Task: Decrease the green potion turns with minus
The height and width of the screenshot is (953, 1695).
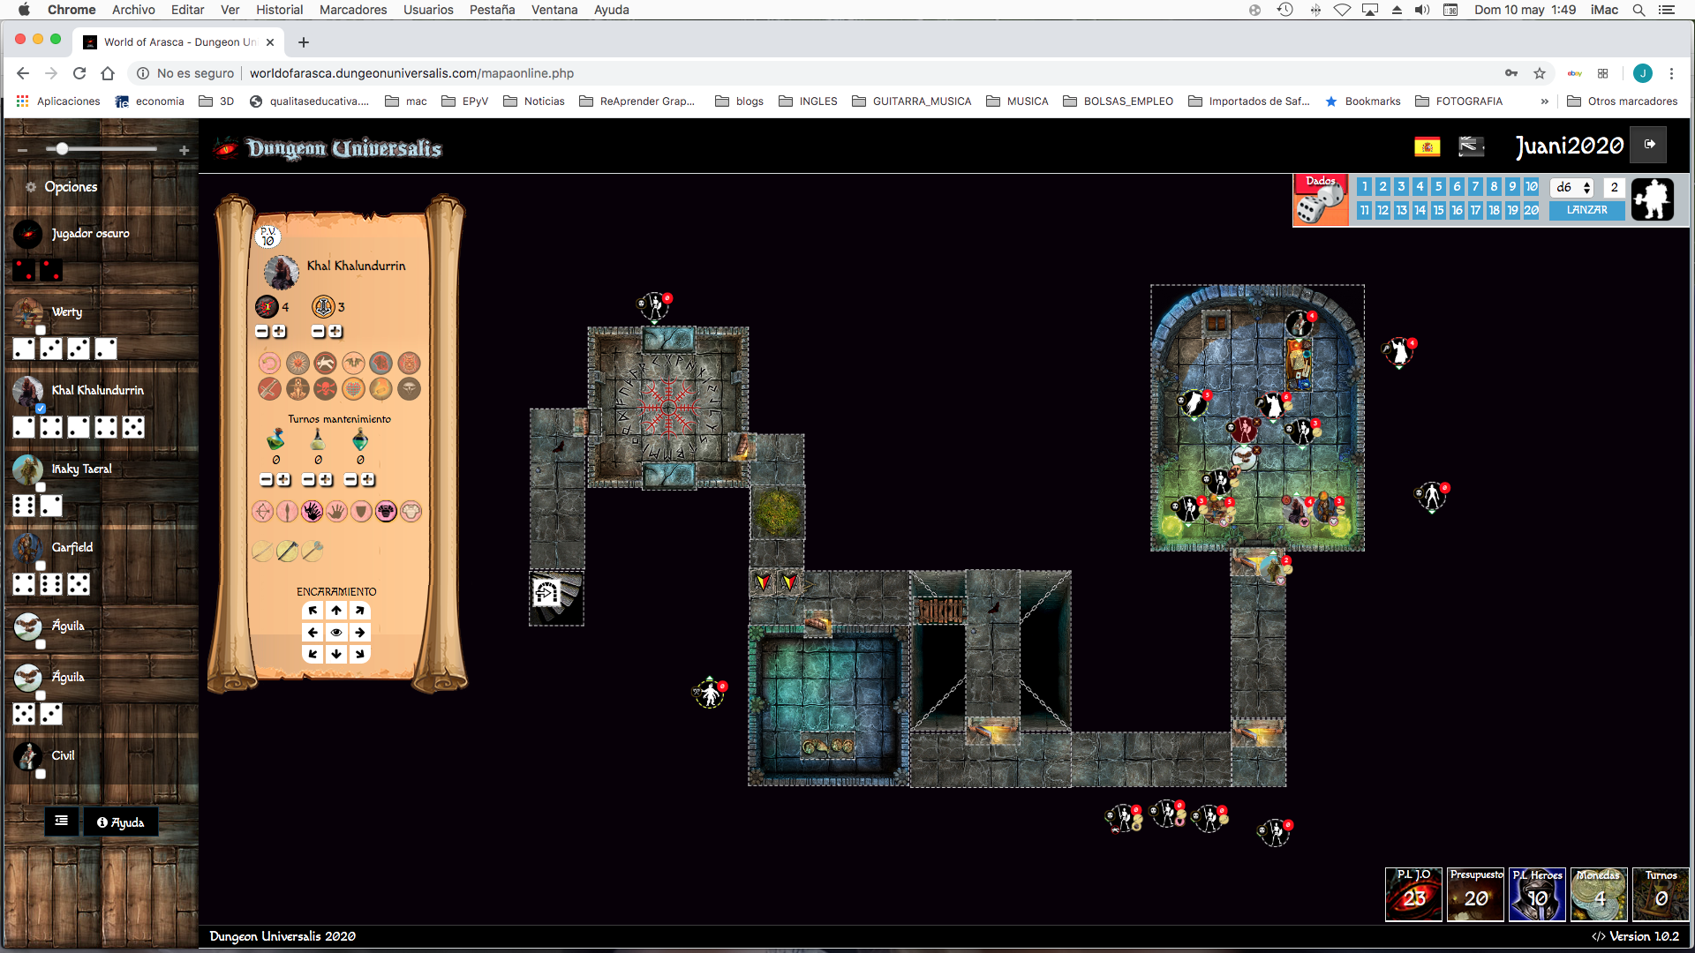Action: coord(267,480)
